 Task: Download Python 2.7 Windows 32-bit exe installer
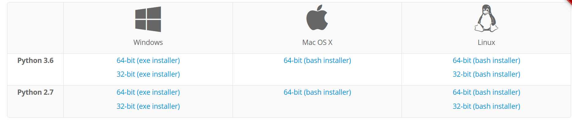point(148,106)
